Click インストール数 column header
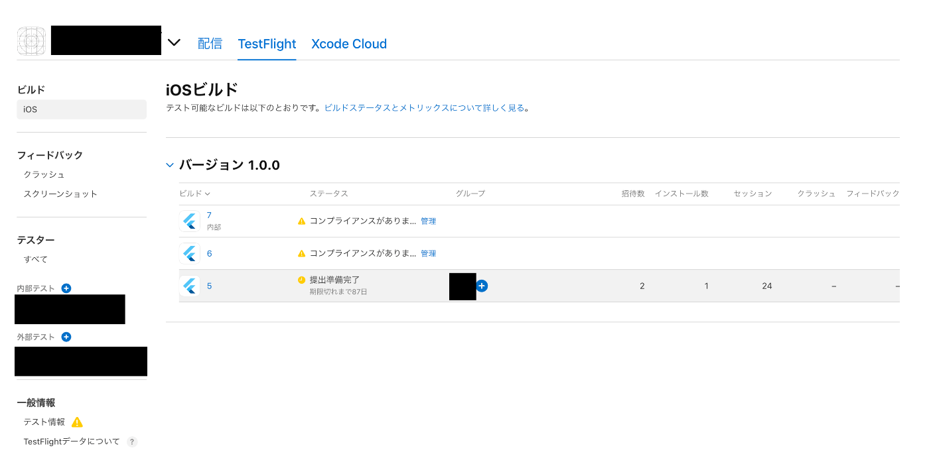 tap(681, 194)
